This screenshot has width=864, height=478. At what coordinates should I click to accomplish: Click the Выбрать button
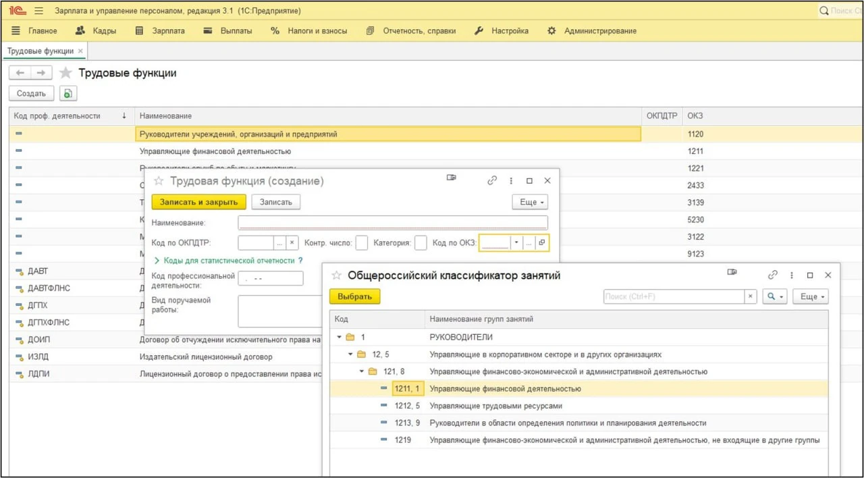point(355,296)
